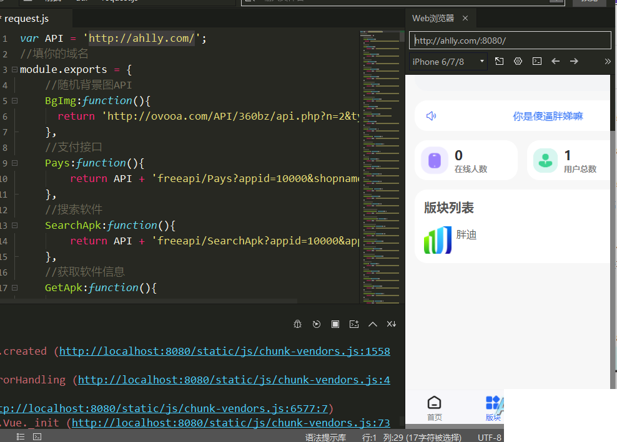The width and height of the screenshot is (617, 442).
Task: Collapse the console panel with up chevron
Action: tap(373, 324)
